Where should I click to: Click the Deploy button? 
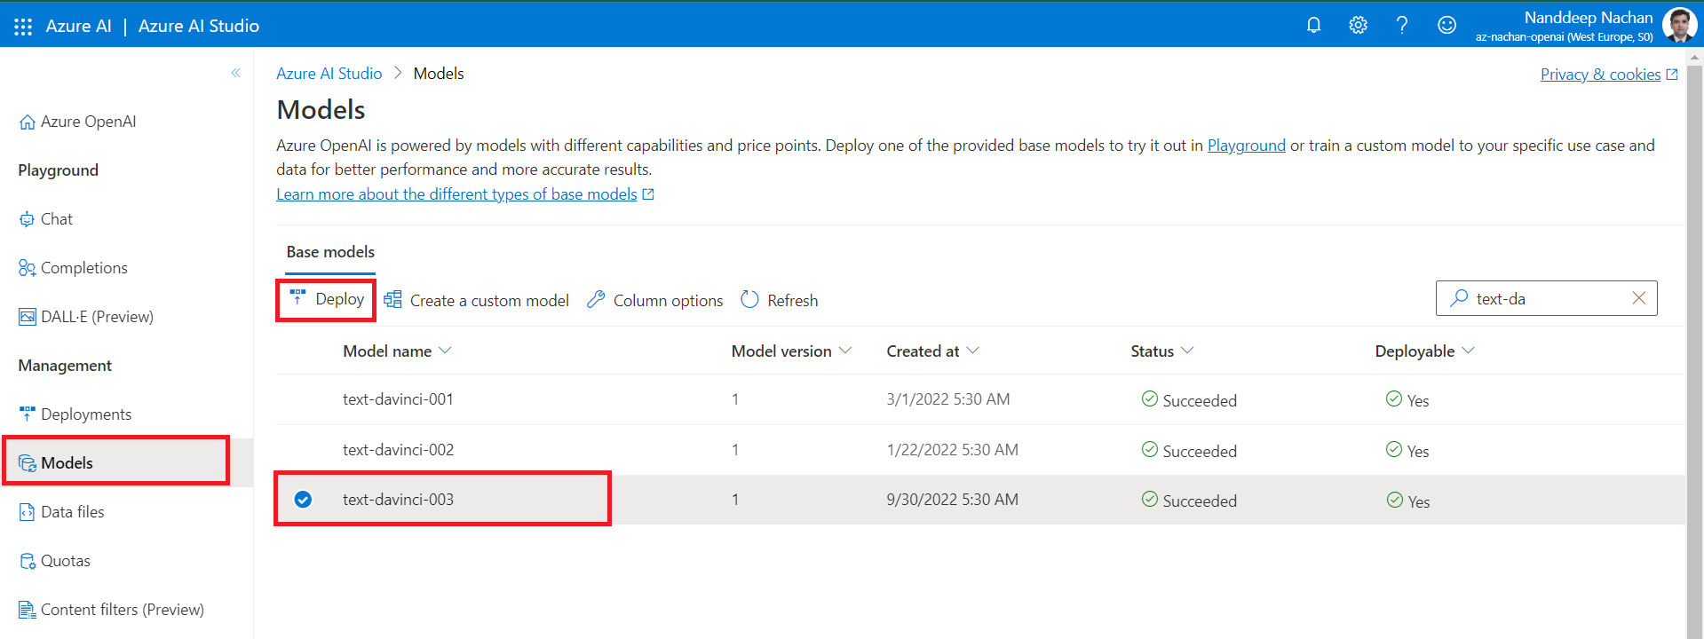[327, 300]
